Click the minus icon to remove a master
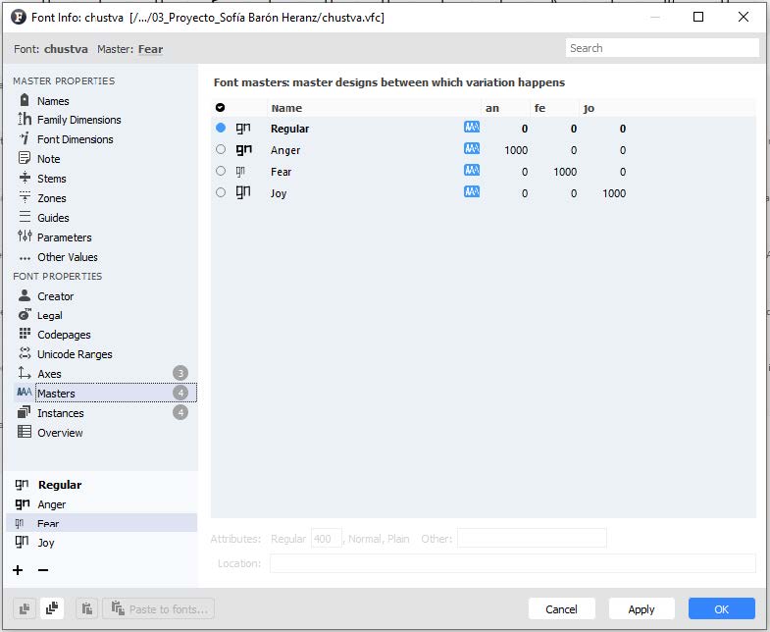 [43, 570]
